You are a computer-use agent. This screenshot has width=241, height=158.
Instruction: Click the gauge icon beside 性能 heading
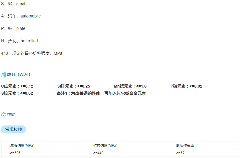coord(4,115)
